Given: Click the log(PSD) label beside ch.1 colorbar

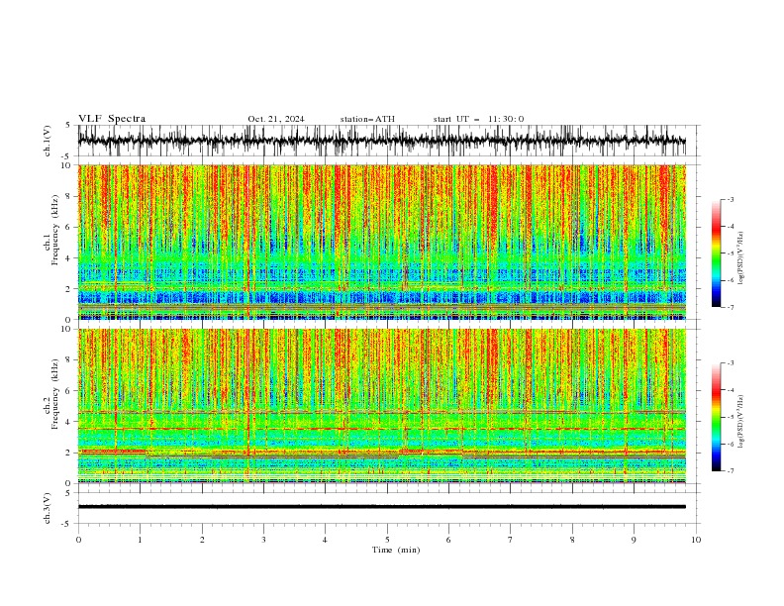Looking at the screenshot, I should (741, 258).
